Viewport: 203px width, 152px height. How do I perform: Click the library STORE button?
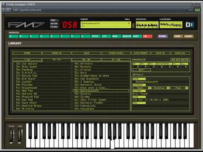point(27,53)
